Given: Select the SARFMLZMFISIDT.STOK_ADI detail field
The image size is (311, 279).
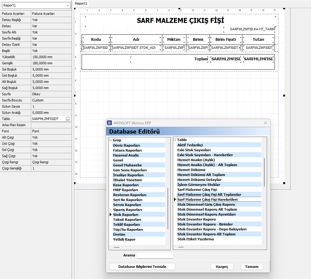Looking at the screenshot, I should point(136,48).
